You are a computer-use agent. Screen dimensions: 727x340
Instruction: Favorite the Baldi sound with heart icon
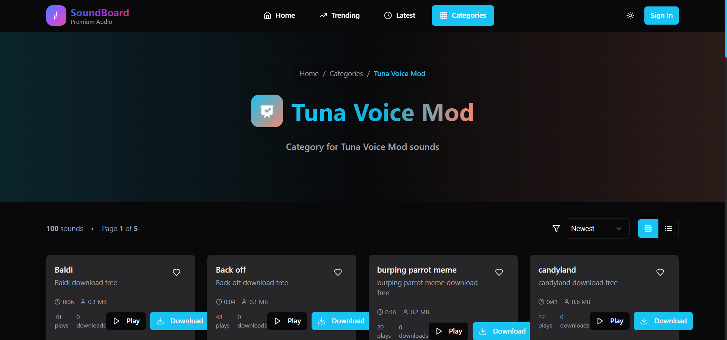pyautogui.click(x=177, y=272)
